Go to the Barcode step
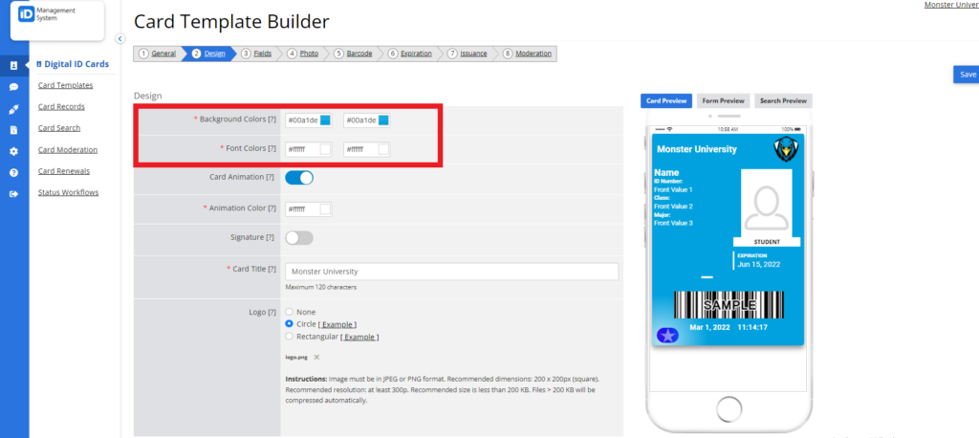Screen dimensions: 979x438 coord(354,54)
